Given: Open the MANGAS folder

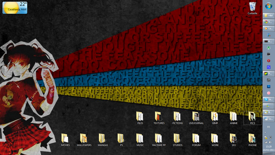Looking at the screenshot, I should click(x=103, y=140).
